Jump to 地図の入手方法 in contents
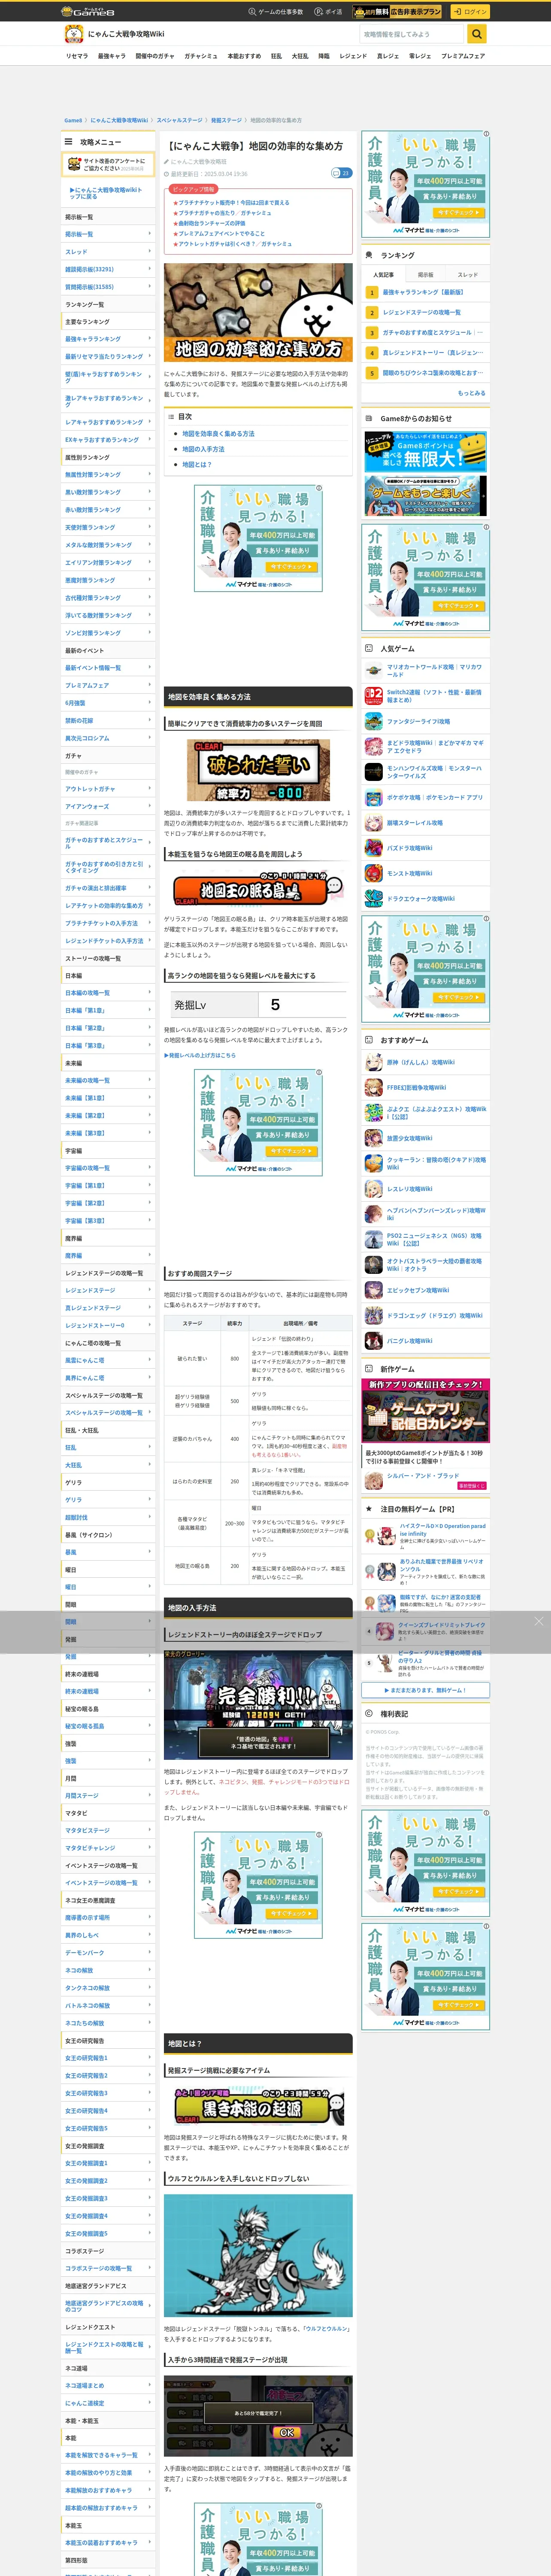This screenshot has width=551, height=2576. coord(203,449)
